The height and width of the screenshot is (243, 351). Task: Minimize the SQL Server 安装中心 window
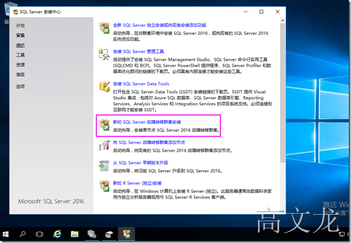pos(246,11)
